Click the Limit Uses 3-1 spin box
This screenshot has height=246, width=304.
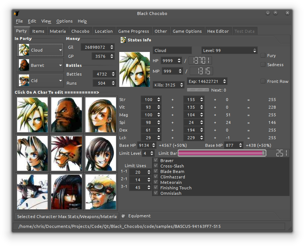click(x=140, y=187)
